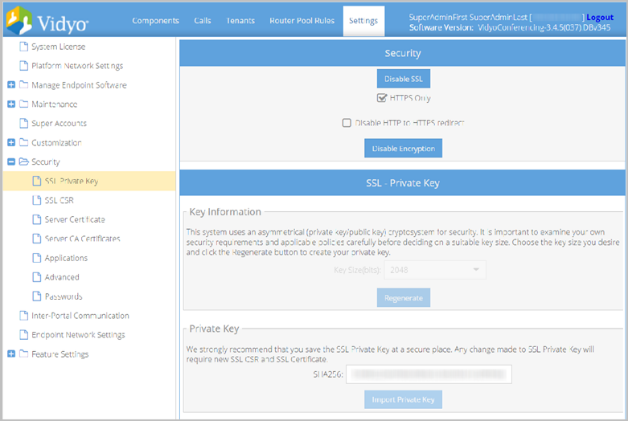Click the SHA256 field
This screenshot has height=421, width=628.
point(429,374)
